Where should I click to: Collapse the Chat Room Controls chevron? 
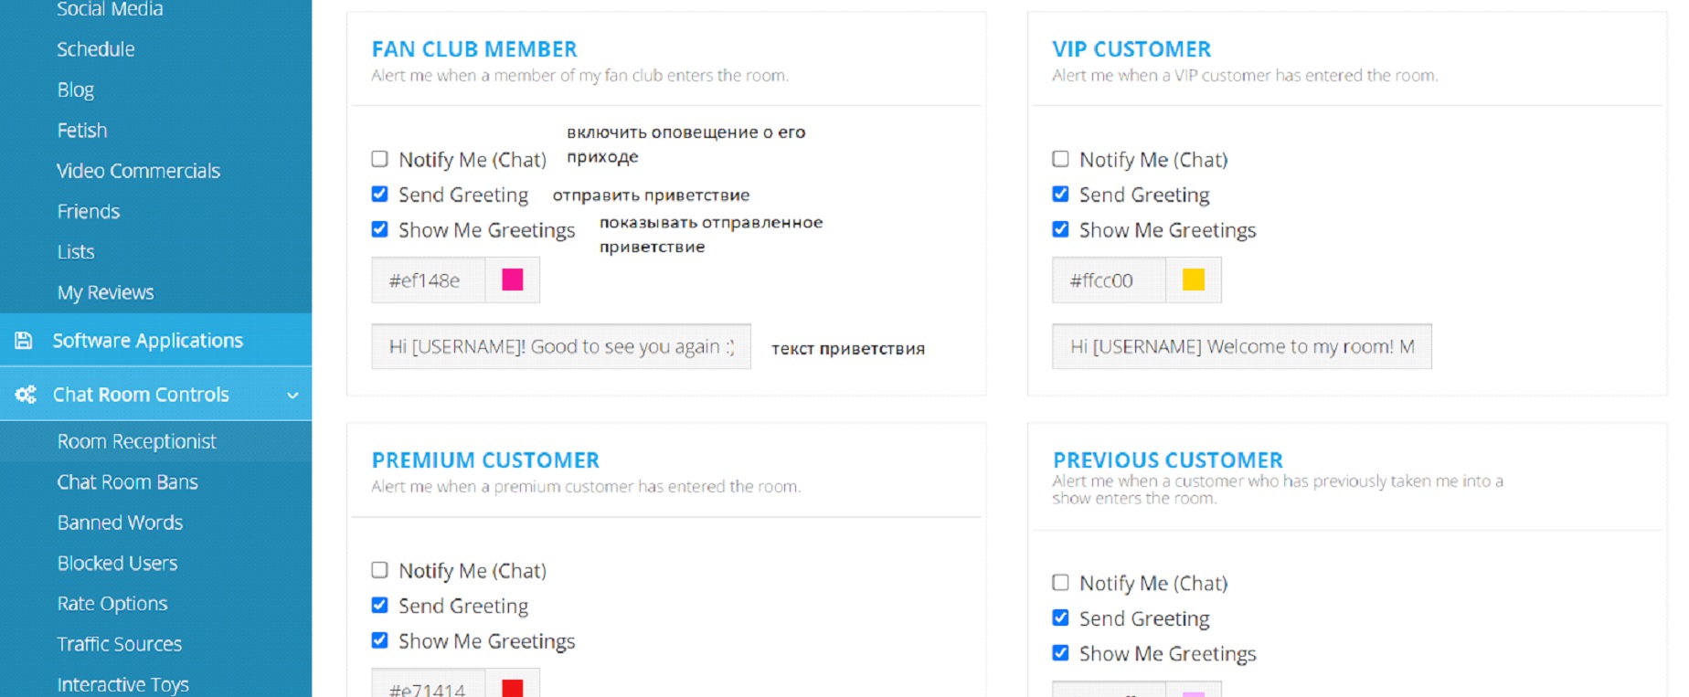pyautogui.click(x=292, y=396)
